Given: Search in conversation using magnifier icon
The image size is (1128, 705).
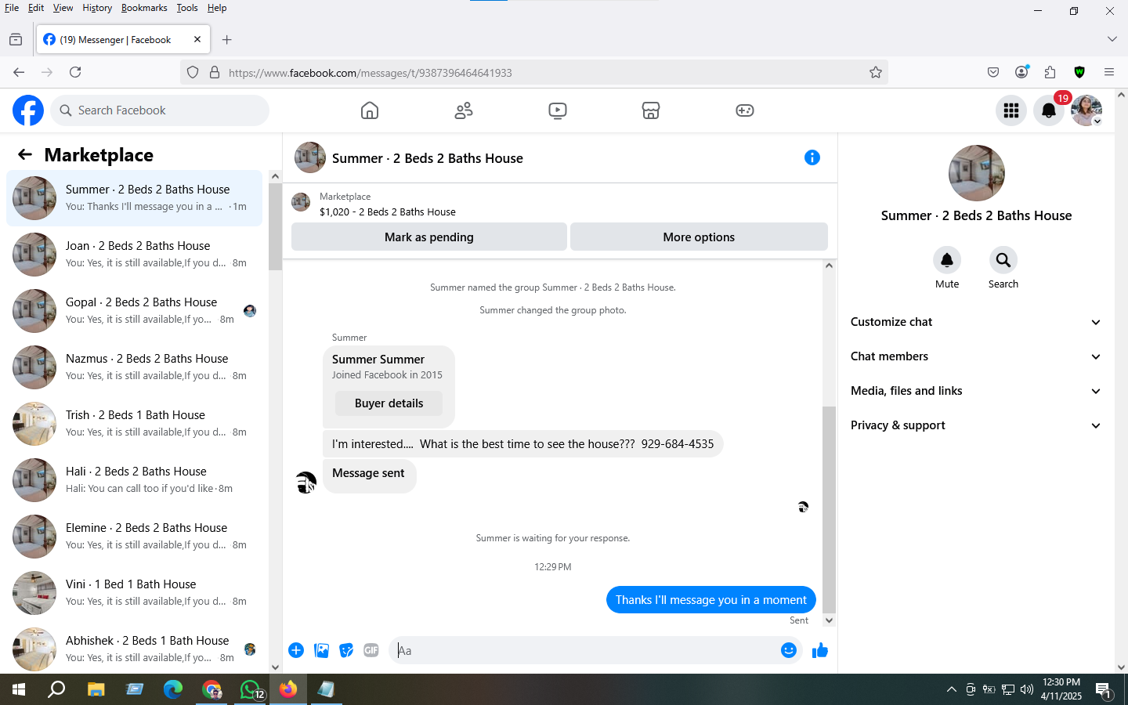Looking at the screenshot, I should pos(1003,260).
